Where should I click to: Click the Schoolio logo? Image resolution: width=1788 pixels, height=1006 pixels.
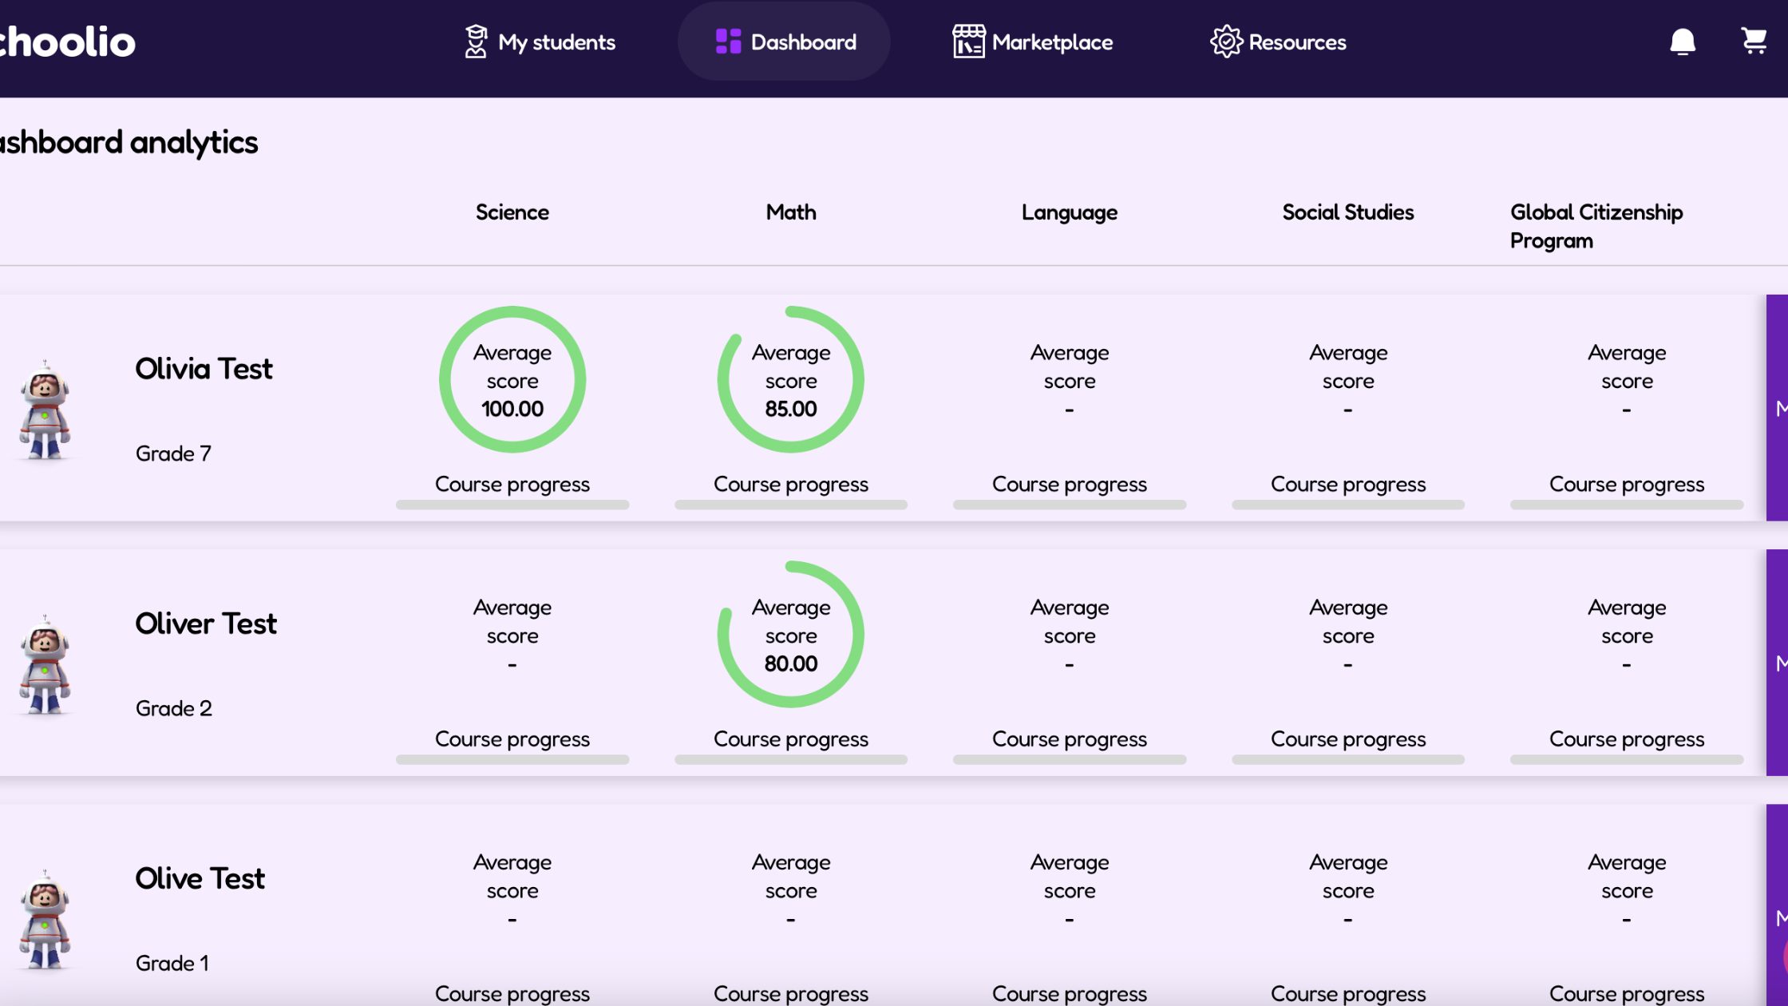click(67, 42)
